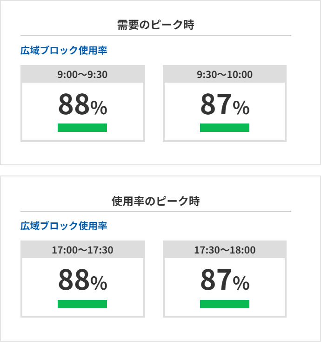The width and height of the screenshot is (321, 351).
Task: Click the green usage bar under 17:30～18:00
Action: point(225,304)
